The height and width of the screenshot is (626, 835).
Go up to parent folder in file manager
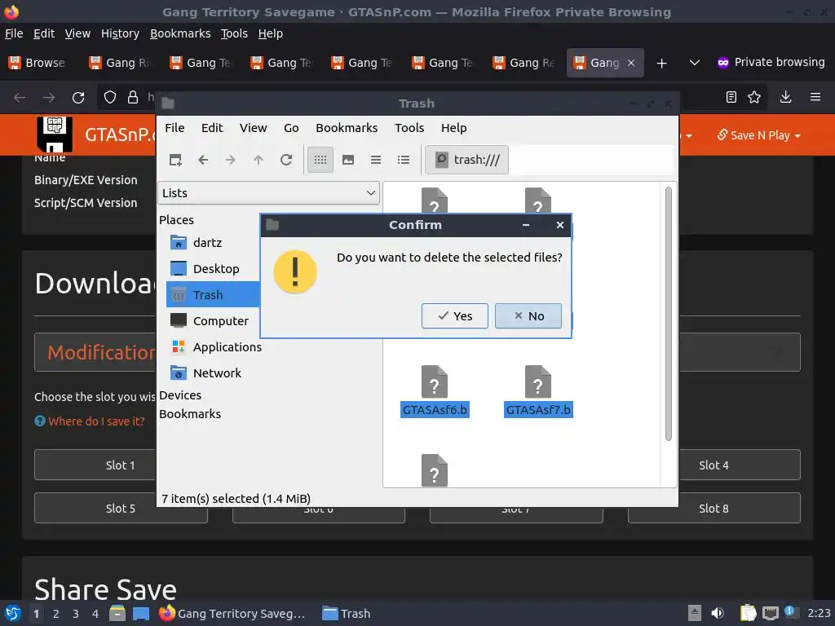coord(258,160)
